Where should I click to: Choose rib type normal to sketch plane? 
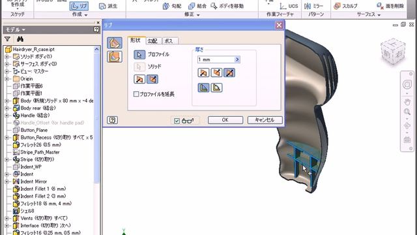pyautogui.click(x=115, y=42)
